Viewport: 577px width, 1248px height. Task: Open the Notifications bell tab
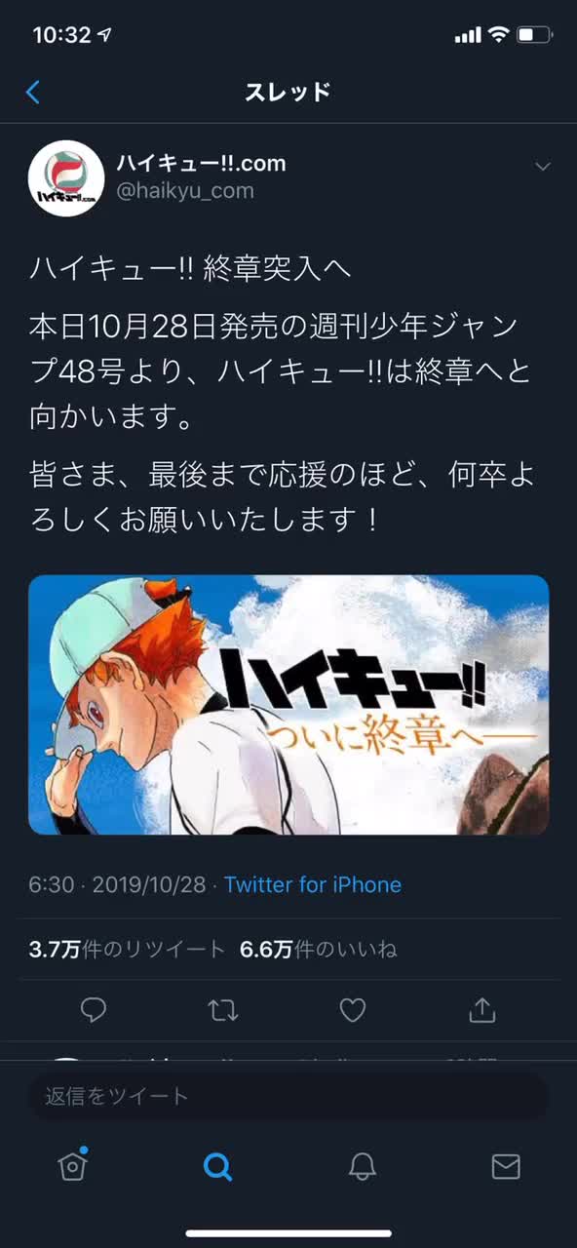click(363, 1166)
